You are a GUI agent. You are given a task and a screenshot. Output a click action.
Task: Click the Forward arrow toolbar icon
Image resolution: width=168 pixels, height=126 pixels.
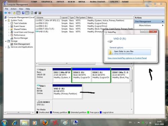tap(9, 13)
